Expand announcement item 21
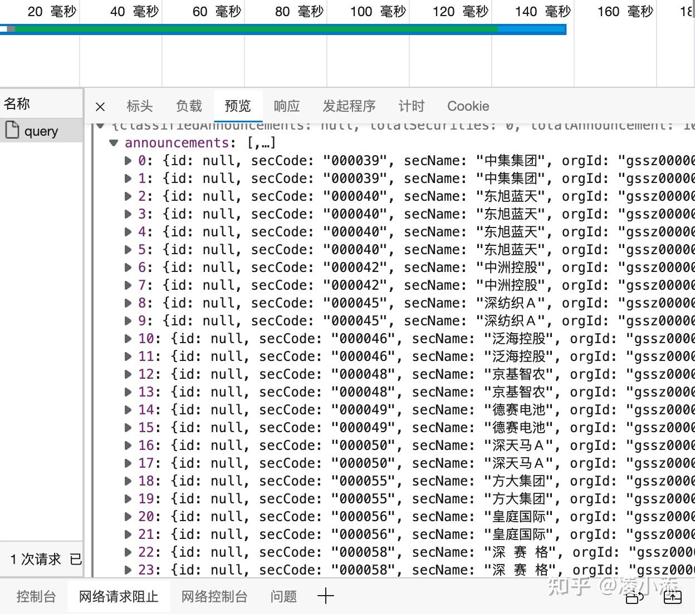This screenshot has width=695, height=614. [128, 534]
